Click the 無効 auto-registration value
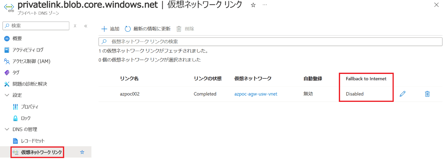 coord(308,94)
